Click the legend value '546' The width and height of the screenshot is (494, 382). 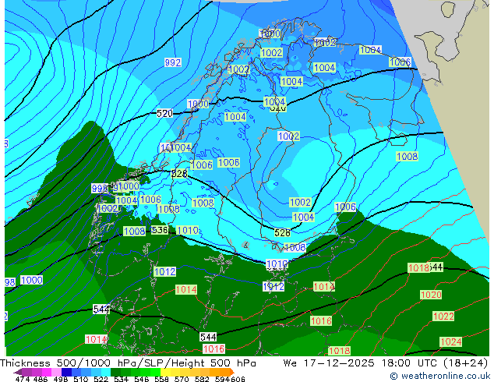(141, 379)
